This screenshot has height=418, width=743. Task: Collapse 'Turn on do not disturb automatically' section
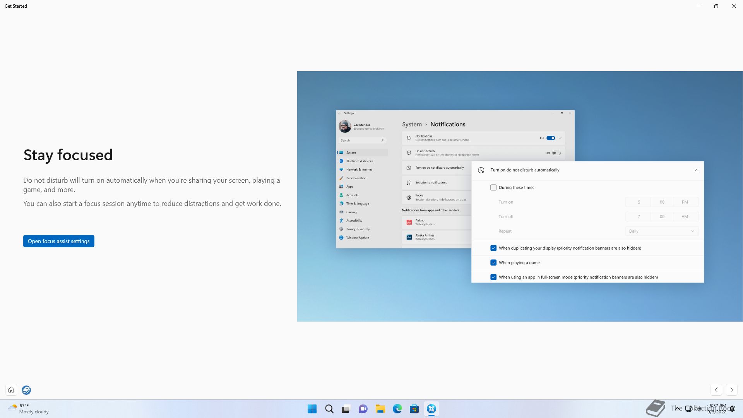pyautogui.click(x=696, y=170)
